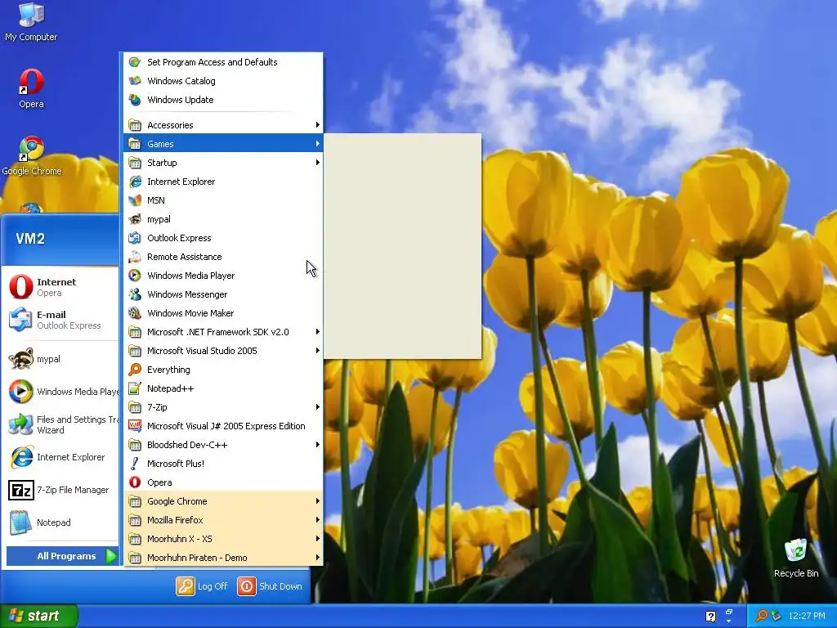
Task: Click the help question mark icon in taskbar
Action: point(711,617)
